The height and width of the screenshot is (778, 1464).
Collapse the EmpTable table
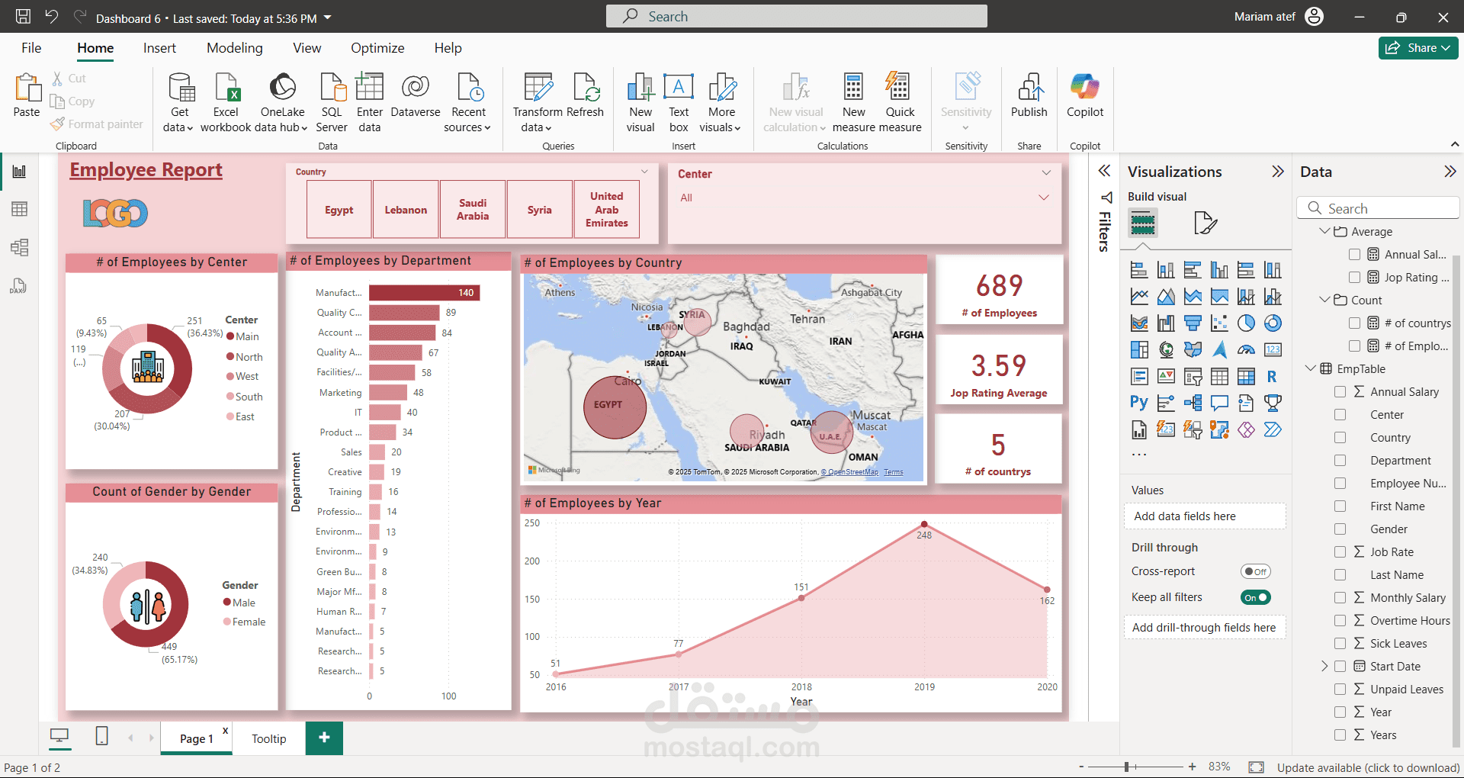click(1310, 368)
